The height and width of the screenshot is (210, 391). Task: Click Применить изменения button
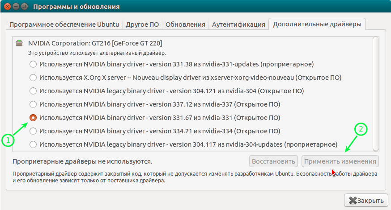pos(340,161)
